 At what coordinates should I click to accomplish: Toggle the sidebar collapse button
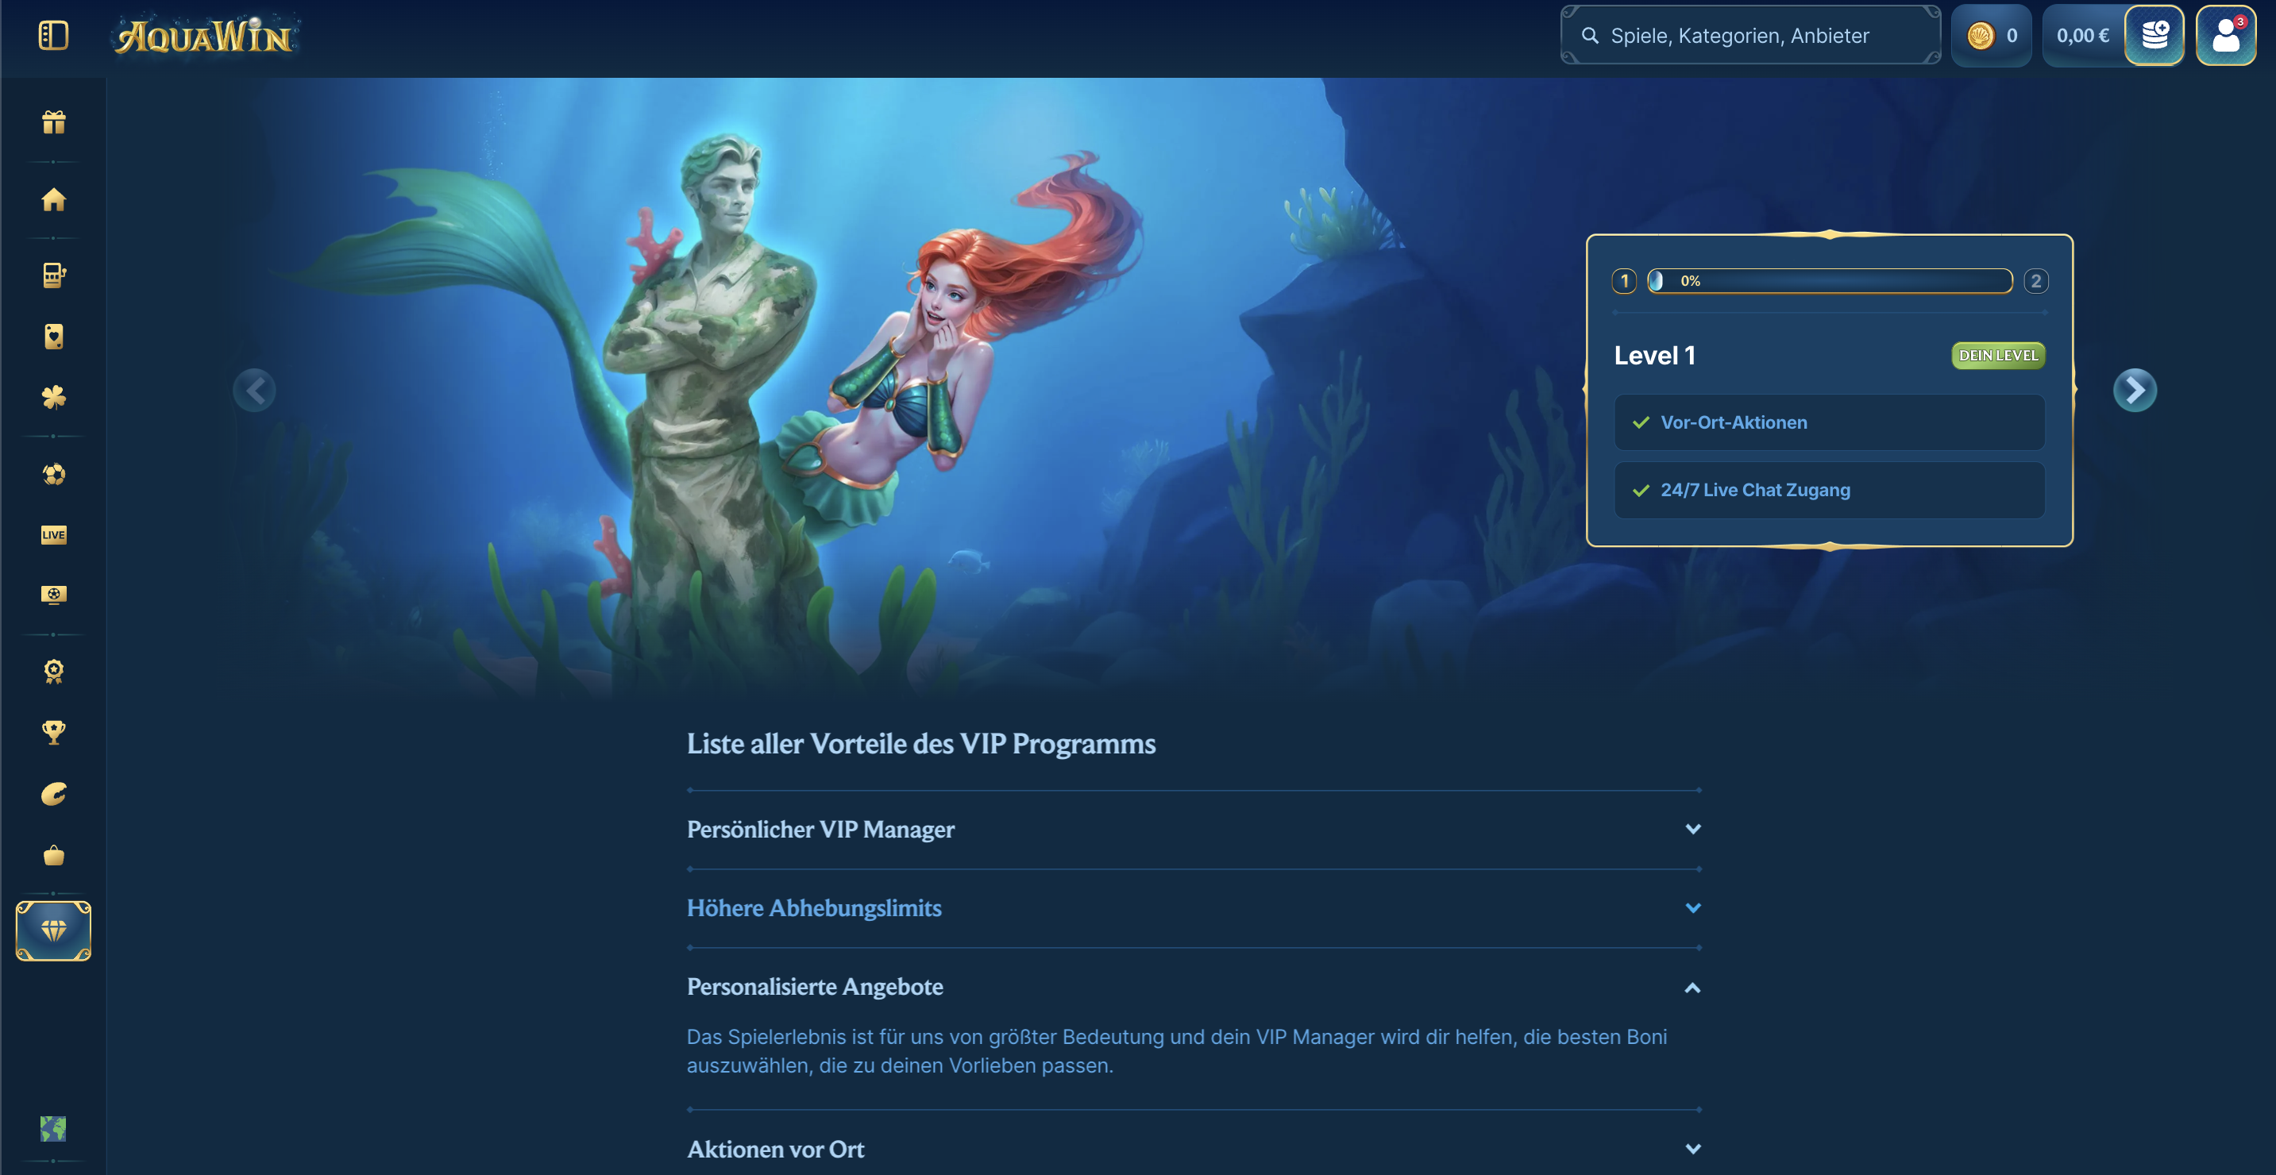53,36
